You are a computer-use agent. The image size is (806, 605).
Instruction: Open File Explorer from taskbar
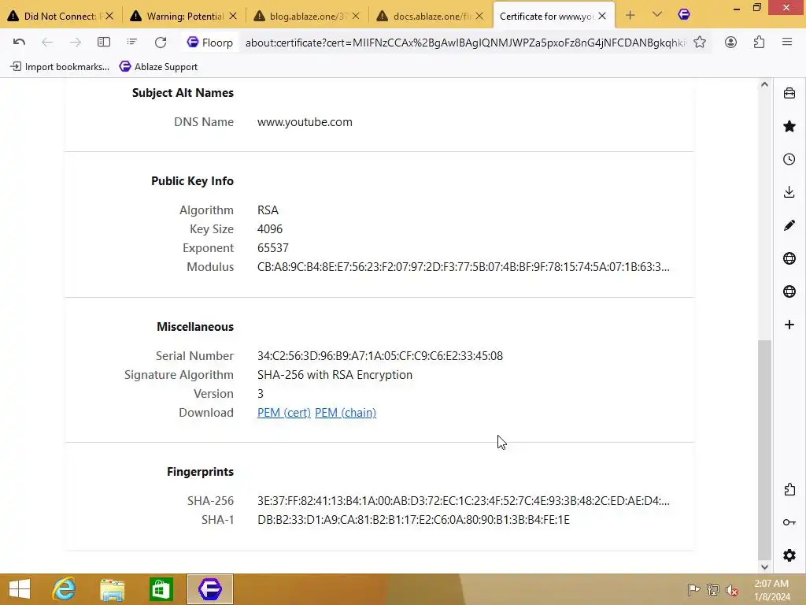[113, 589]
